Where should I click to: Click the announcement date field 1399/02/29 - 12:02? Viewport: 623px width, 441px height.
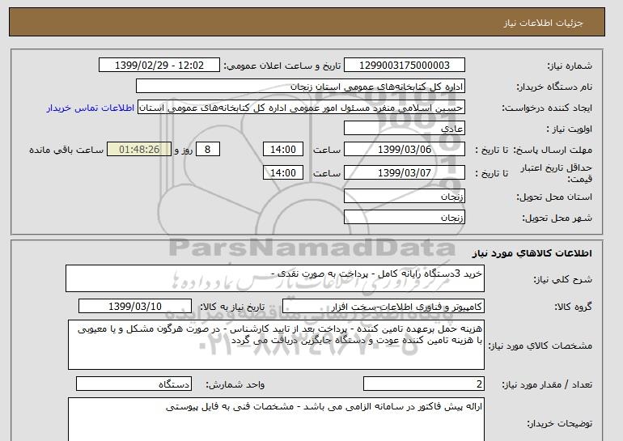point(159,66)
